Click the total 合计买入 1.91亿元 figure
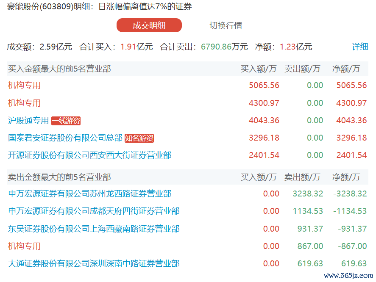 click(136, 47)
